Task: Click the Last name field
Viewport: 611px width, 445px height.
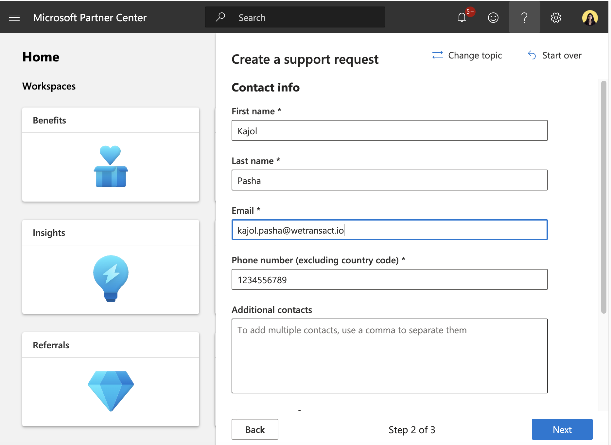Action: (390, 180)
